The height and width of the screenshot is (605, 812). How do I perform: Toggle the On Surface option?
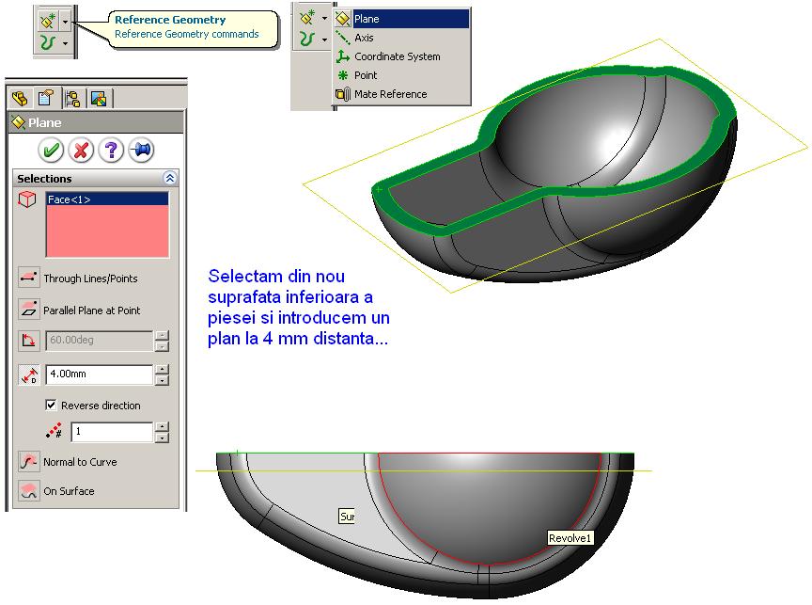pos(28,490)
